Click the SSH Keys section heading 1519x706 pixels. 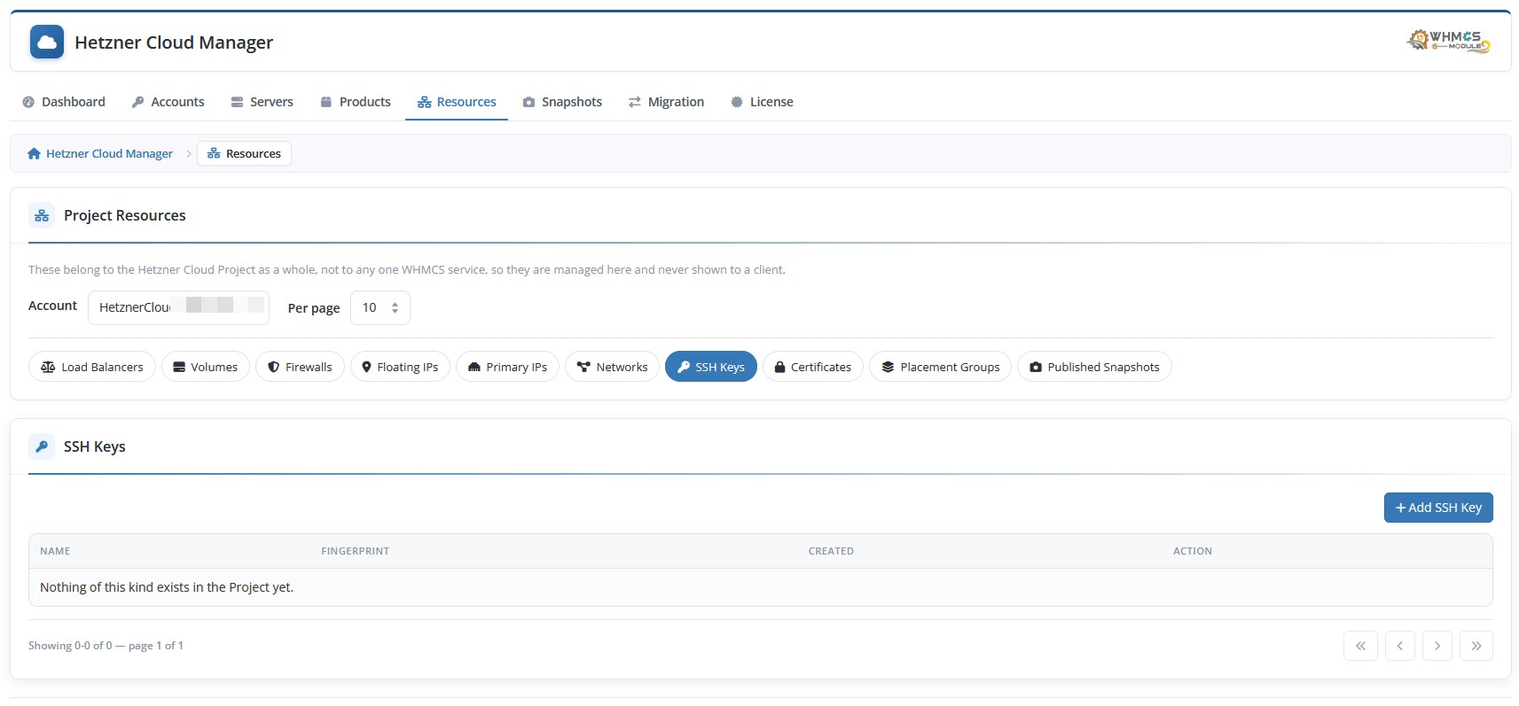95,446
